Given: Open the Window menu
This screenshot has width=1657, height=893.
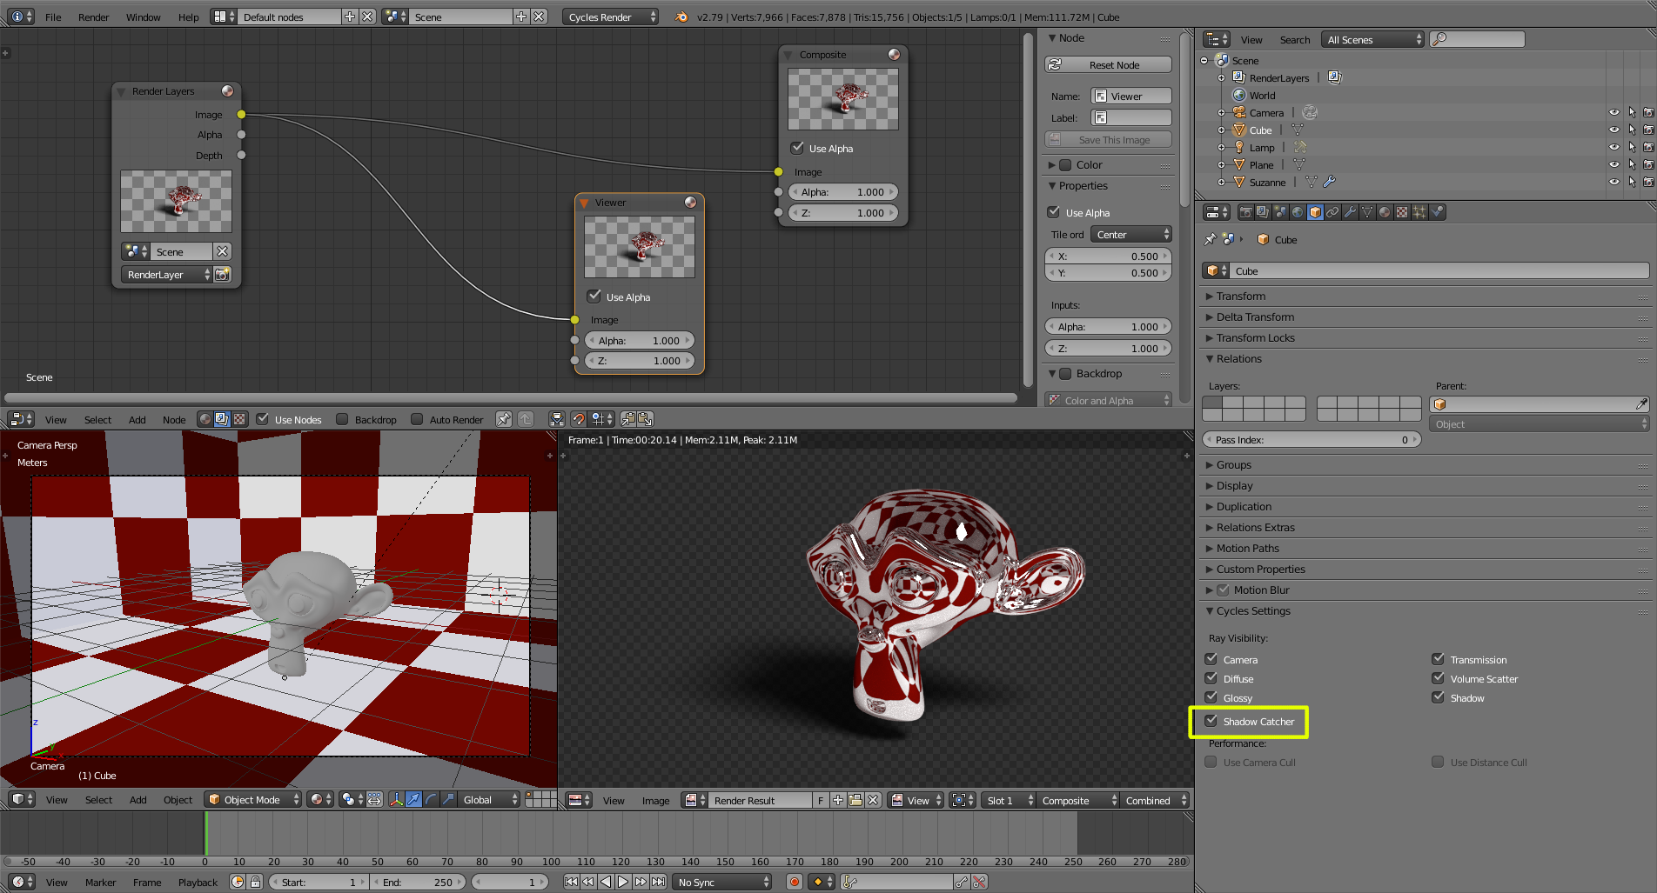Looking at the screenshot, I should click(x=143, y=17).
